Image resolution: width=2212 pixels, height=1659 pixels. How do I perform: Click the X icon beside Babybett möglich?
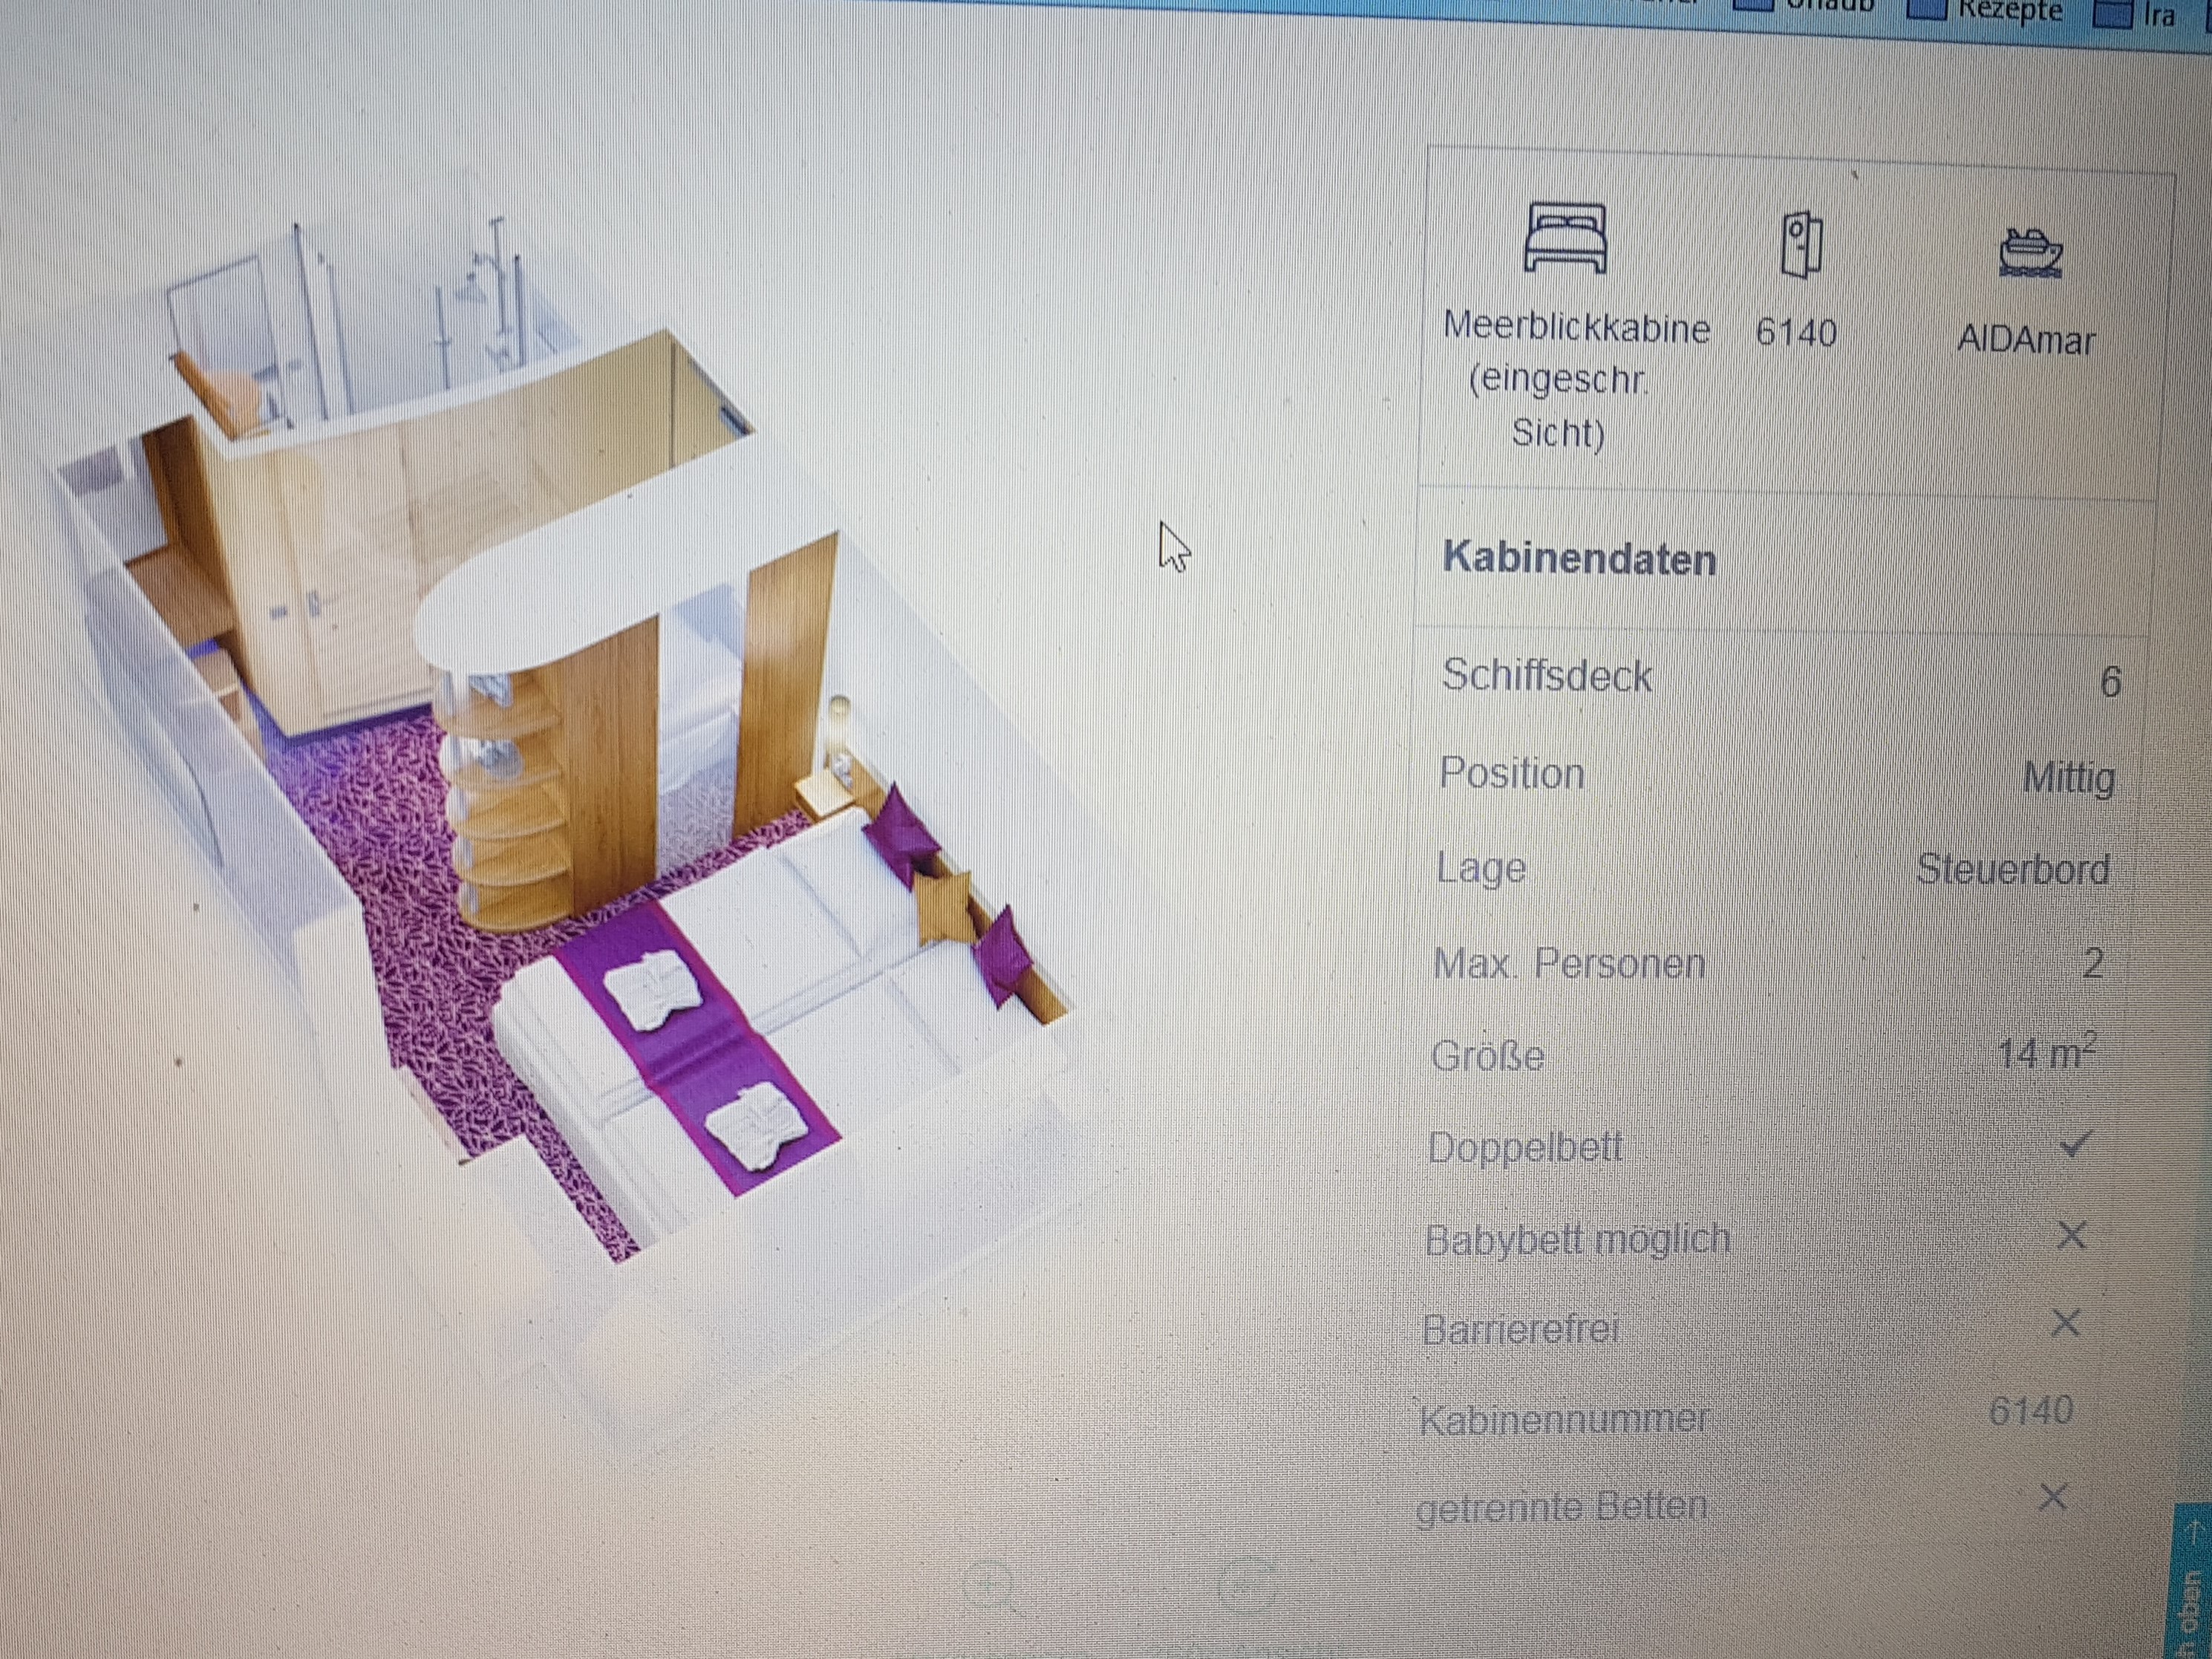[x=2071, y=1236]
